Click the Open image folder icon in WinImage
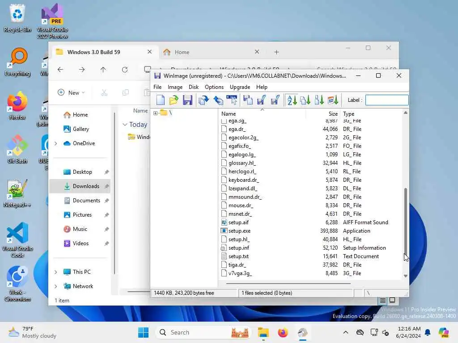The height and width of the screenshot is (343, 458). tap(174, 100)
